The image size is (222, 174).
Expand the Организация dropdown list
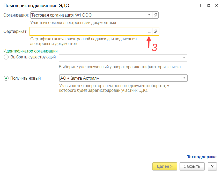point(149,15)
